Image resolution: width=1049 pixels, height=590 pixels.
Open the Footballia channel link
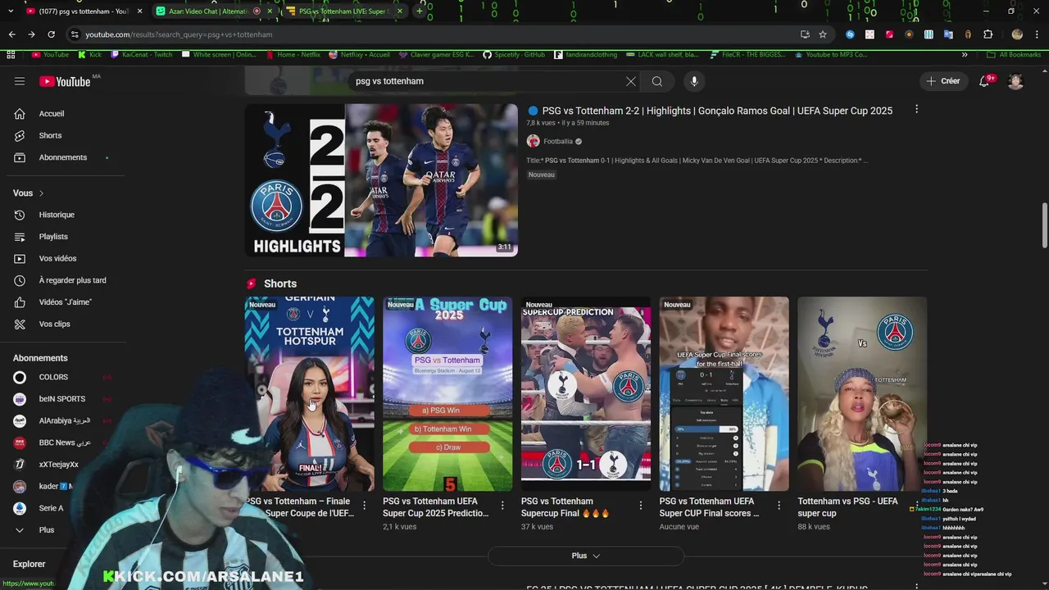(x=558, y=141)
